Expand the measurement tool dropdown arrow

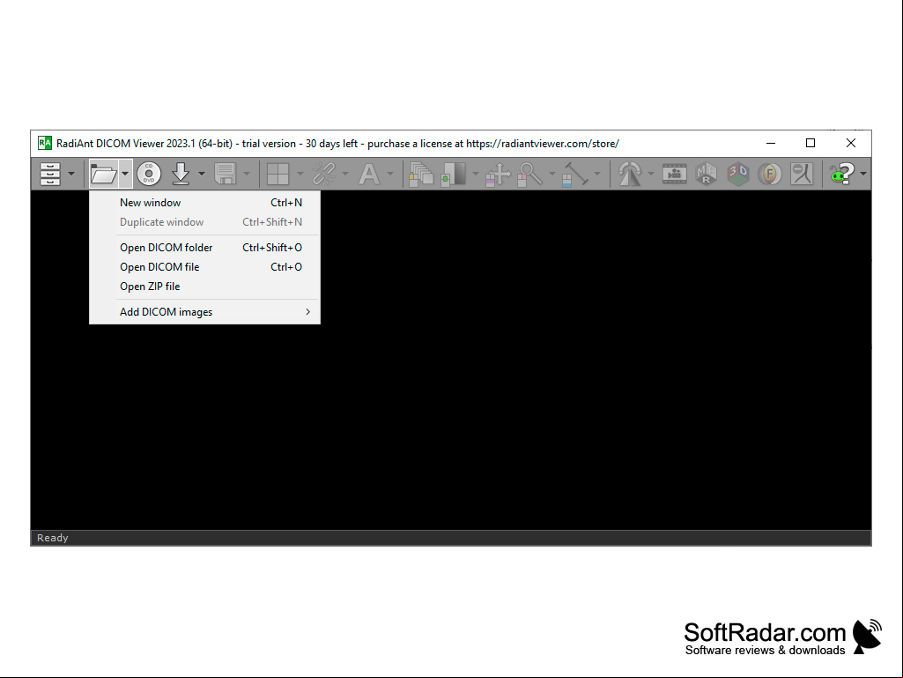[x=597, y=174]
